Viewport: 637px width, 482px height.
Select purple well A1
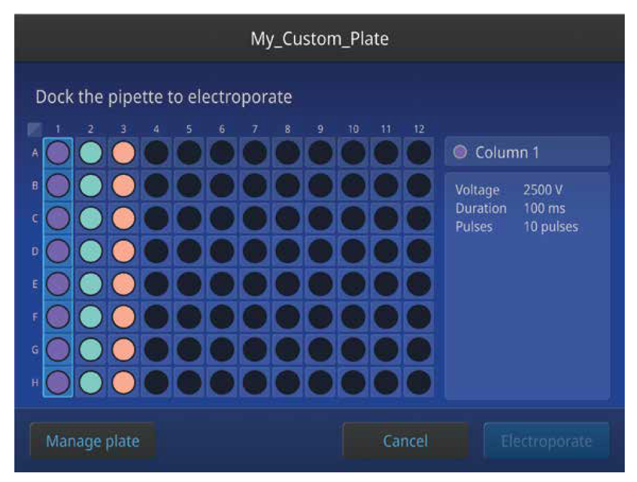pyautogui.click(x=58, y=153)
